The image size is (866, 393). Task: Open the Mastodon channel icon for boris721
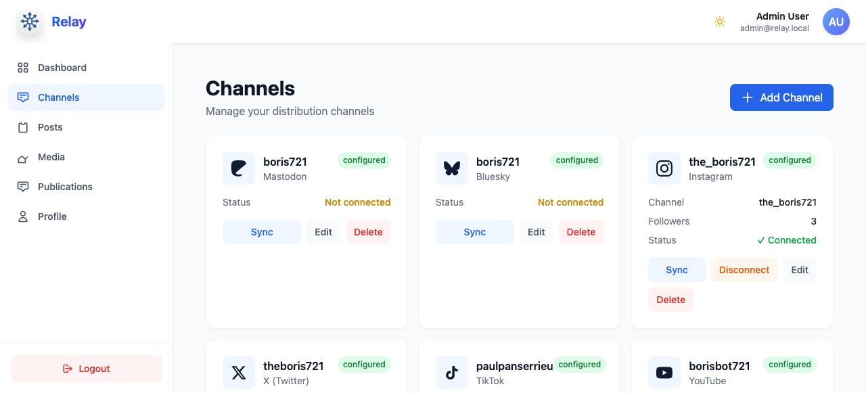(x=239, y=168)
